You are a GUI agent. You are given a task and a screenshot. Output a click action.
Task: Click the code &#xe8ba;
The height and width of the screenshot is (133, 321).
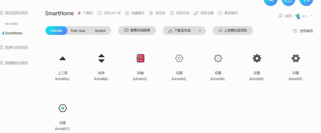(62, 79)
